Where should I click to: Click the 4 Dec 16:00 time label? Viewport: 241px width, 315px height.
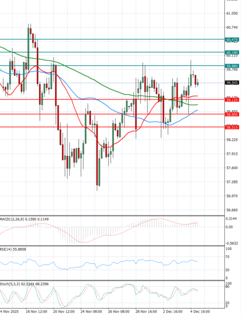pyautogui.click(x=200, y=311)
